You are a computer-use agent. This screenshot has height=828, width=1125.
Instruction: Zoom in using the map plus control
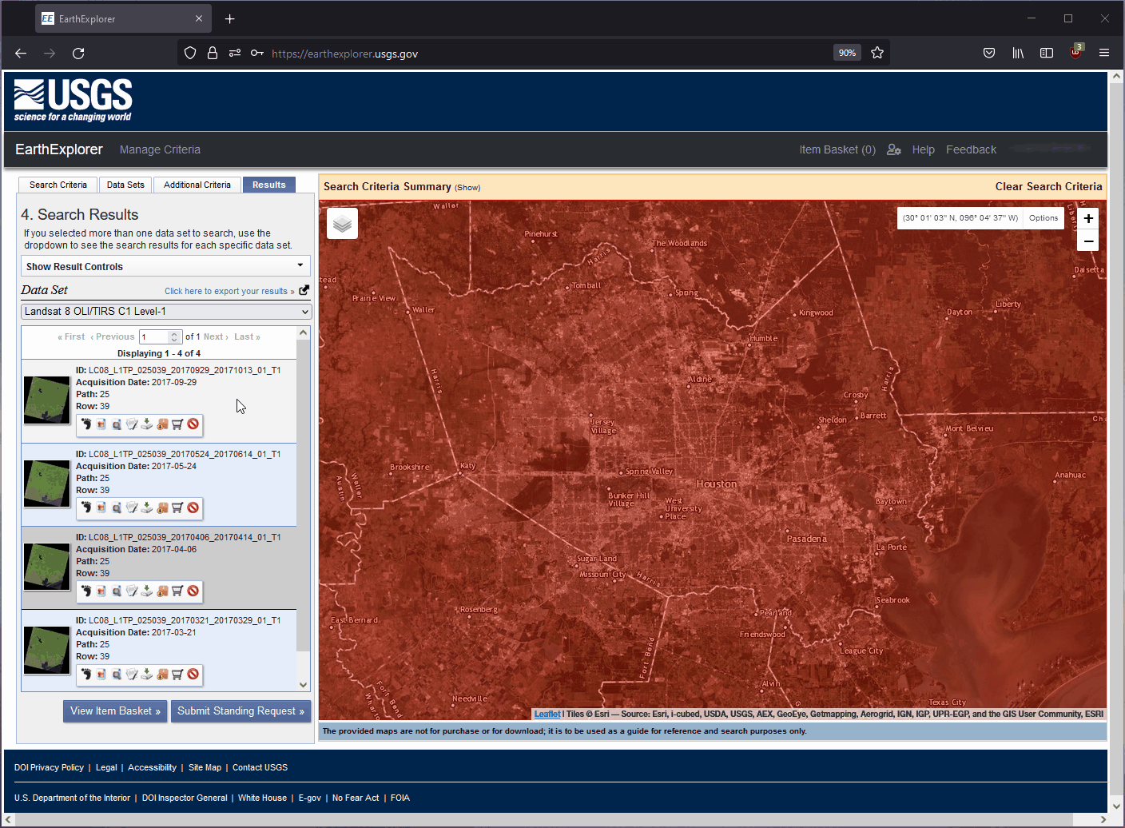coord(1087,217)
